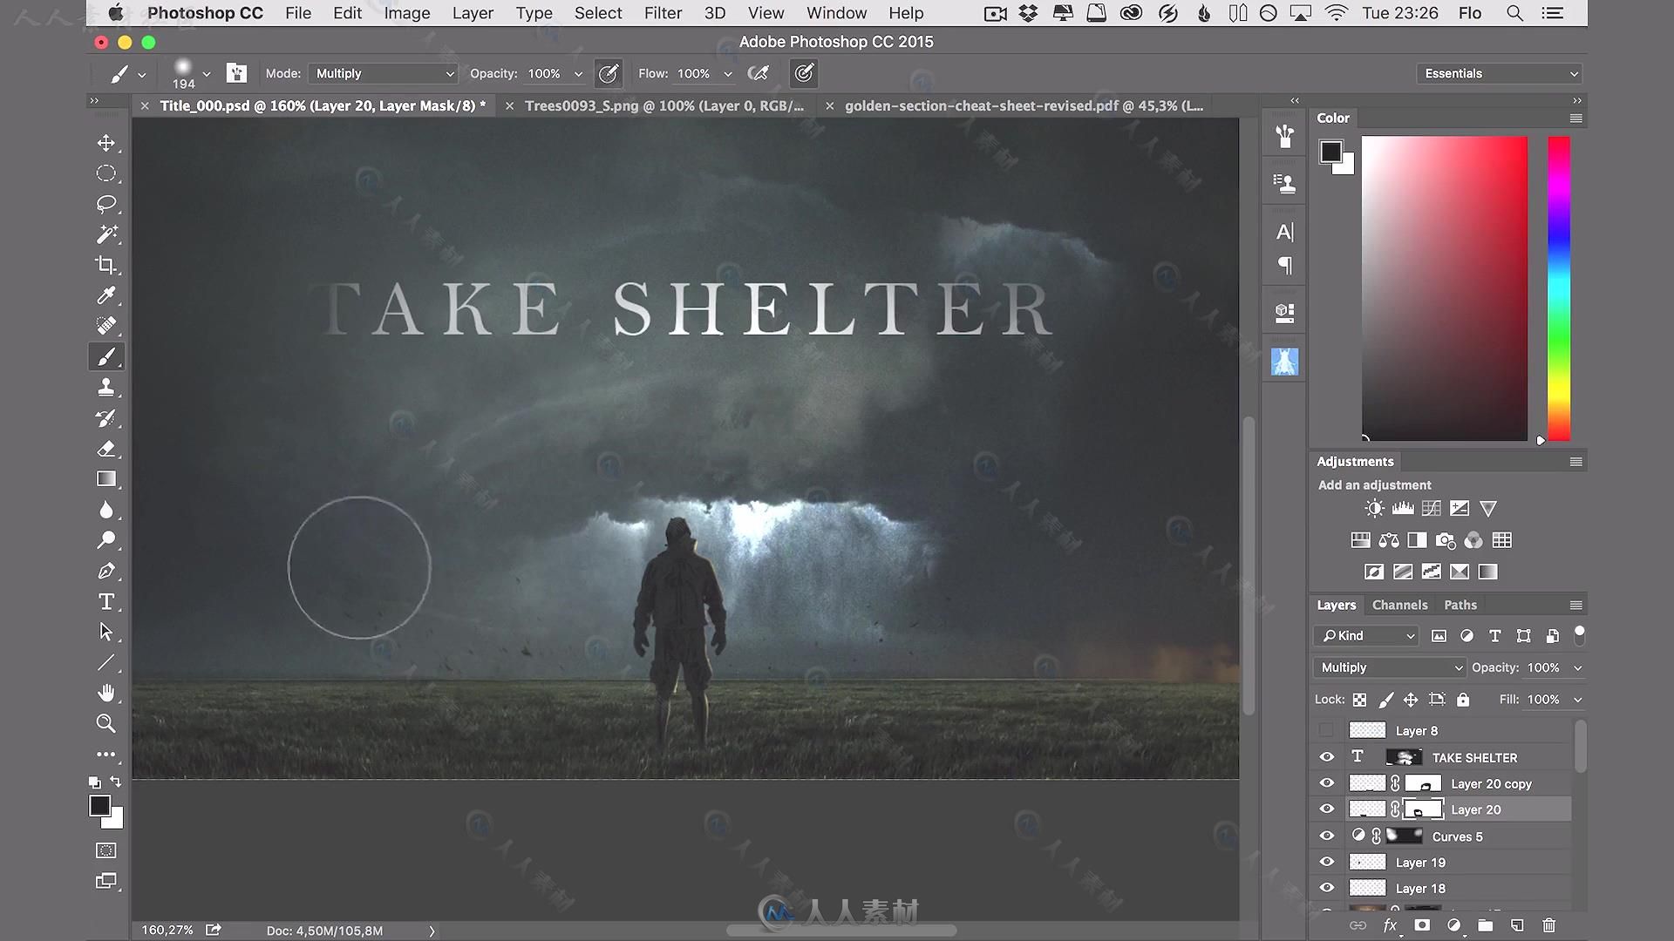The height and width of the screenshot is (941, 1674).
Task: Hide Layer 18 visibility eye
Action: point(1327,889)
